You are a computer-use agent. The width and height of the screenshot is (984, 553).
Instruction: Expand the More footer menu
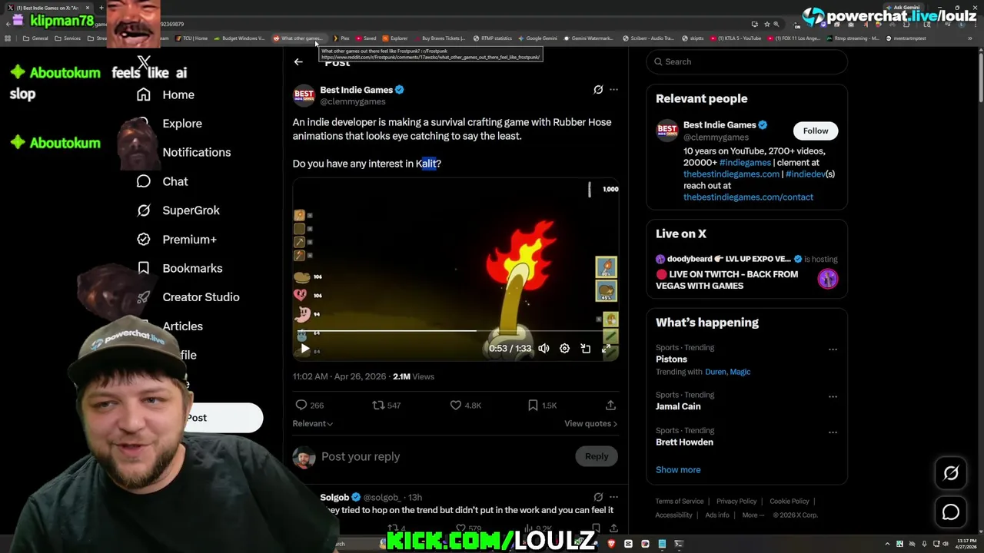(753, 515)
